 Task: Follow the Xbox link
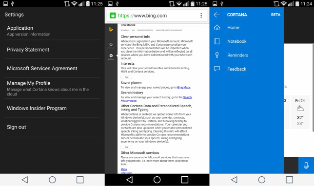(x=124, y=169)
